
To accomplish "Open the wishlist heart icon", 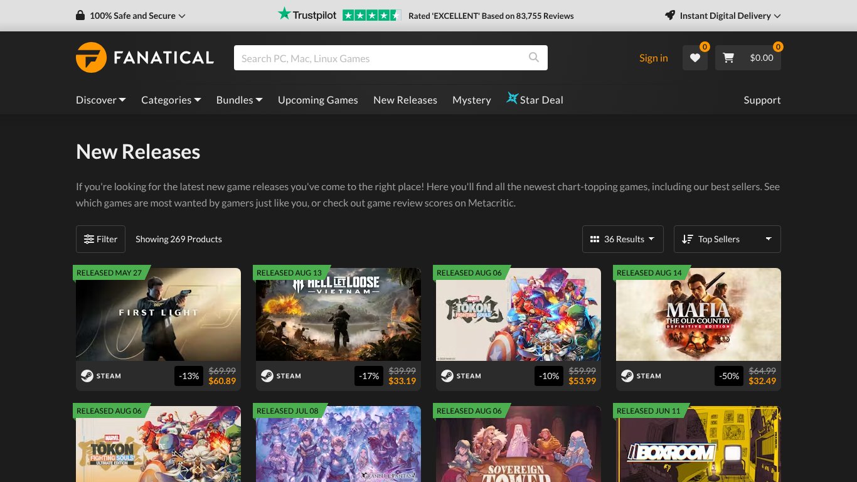I will [x=695, y=58].
